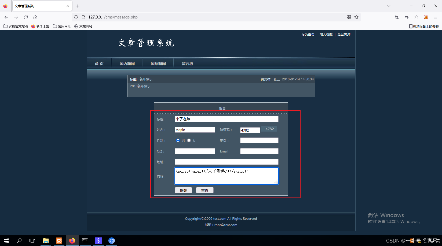Click the message title 新年快乐
Screen dimensions: 442x246
(146, 79)
